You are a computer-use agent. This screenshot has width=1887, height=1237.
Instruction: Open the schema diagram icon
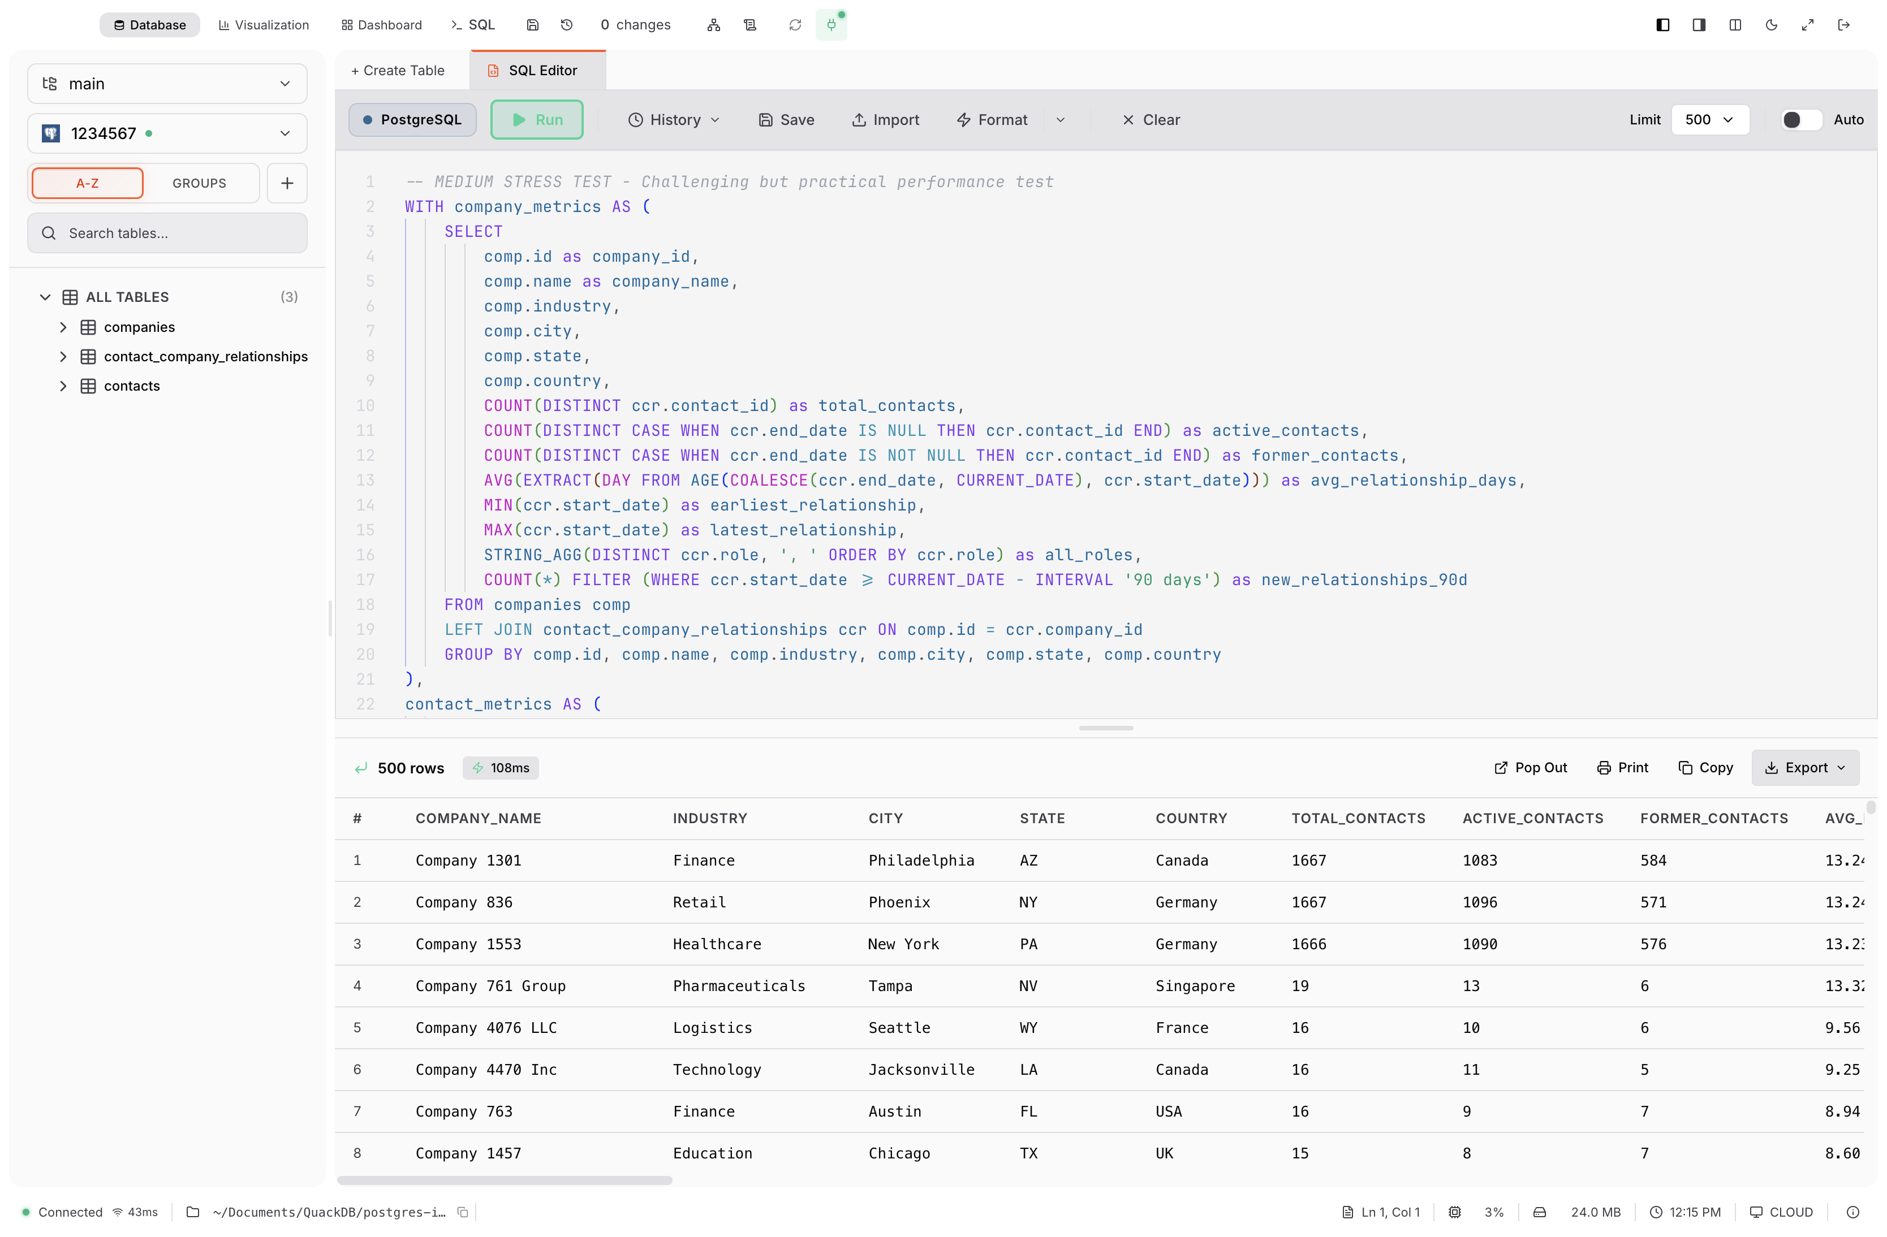point(714,24)
